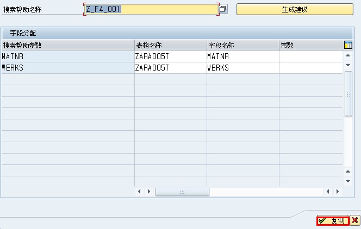The image size is (361, 229).
Task: Click the red X cancel icon button
Action: [355, 220]
